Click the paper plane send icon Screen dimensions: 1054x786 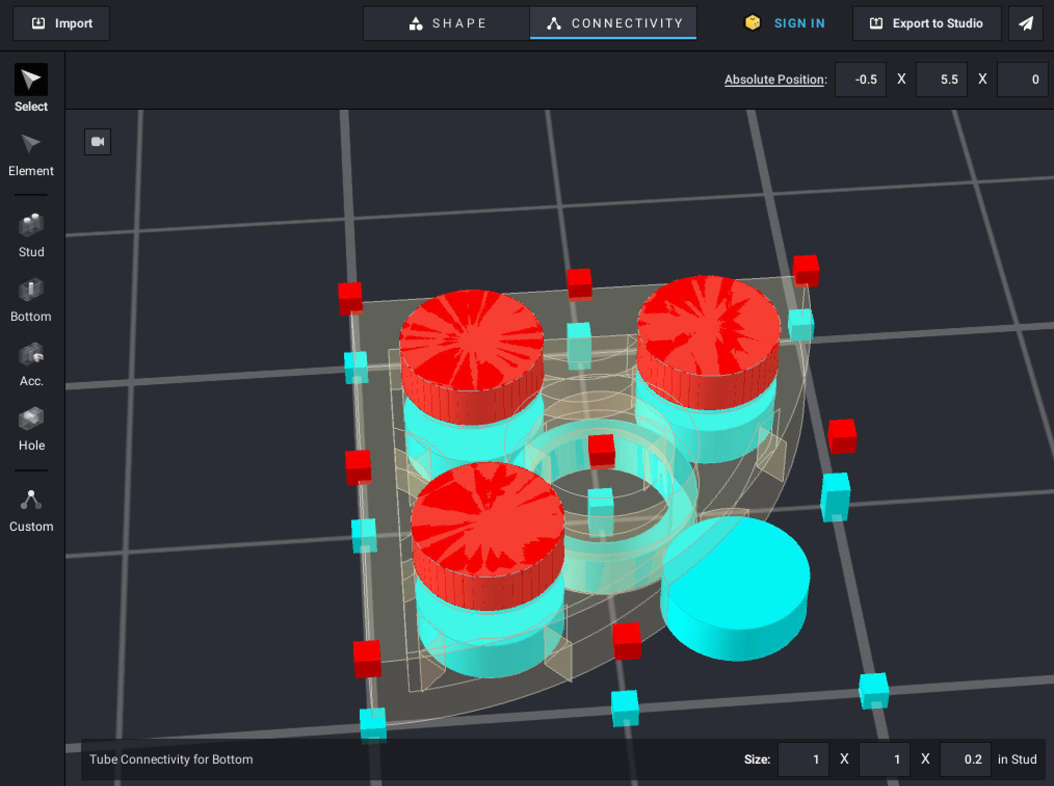(1025, 23)
